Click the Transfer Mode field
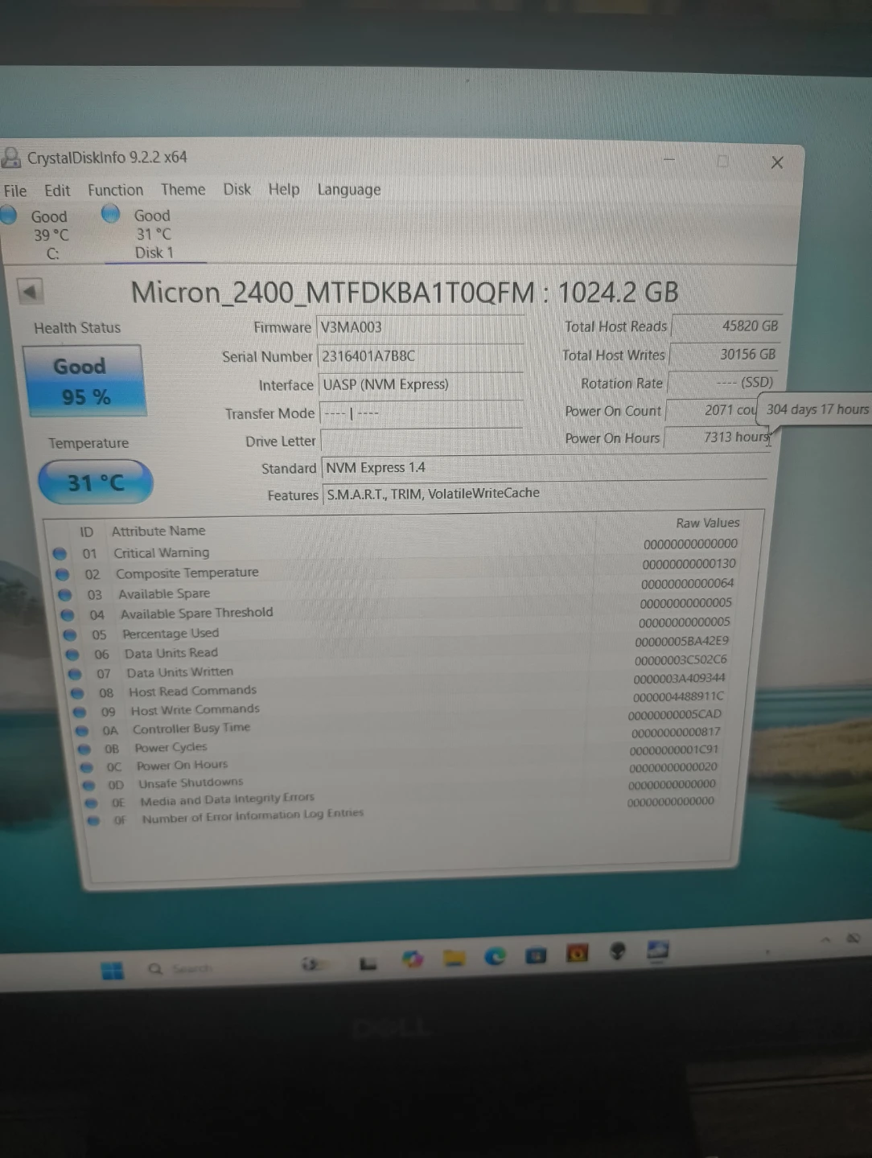Screen dimensions: 872x1158 tap(421, 413)
